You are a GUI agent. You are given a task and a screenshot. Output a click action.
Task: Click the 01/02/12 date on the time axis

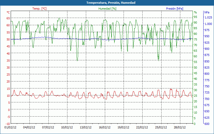(x=11, y=128)
